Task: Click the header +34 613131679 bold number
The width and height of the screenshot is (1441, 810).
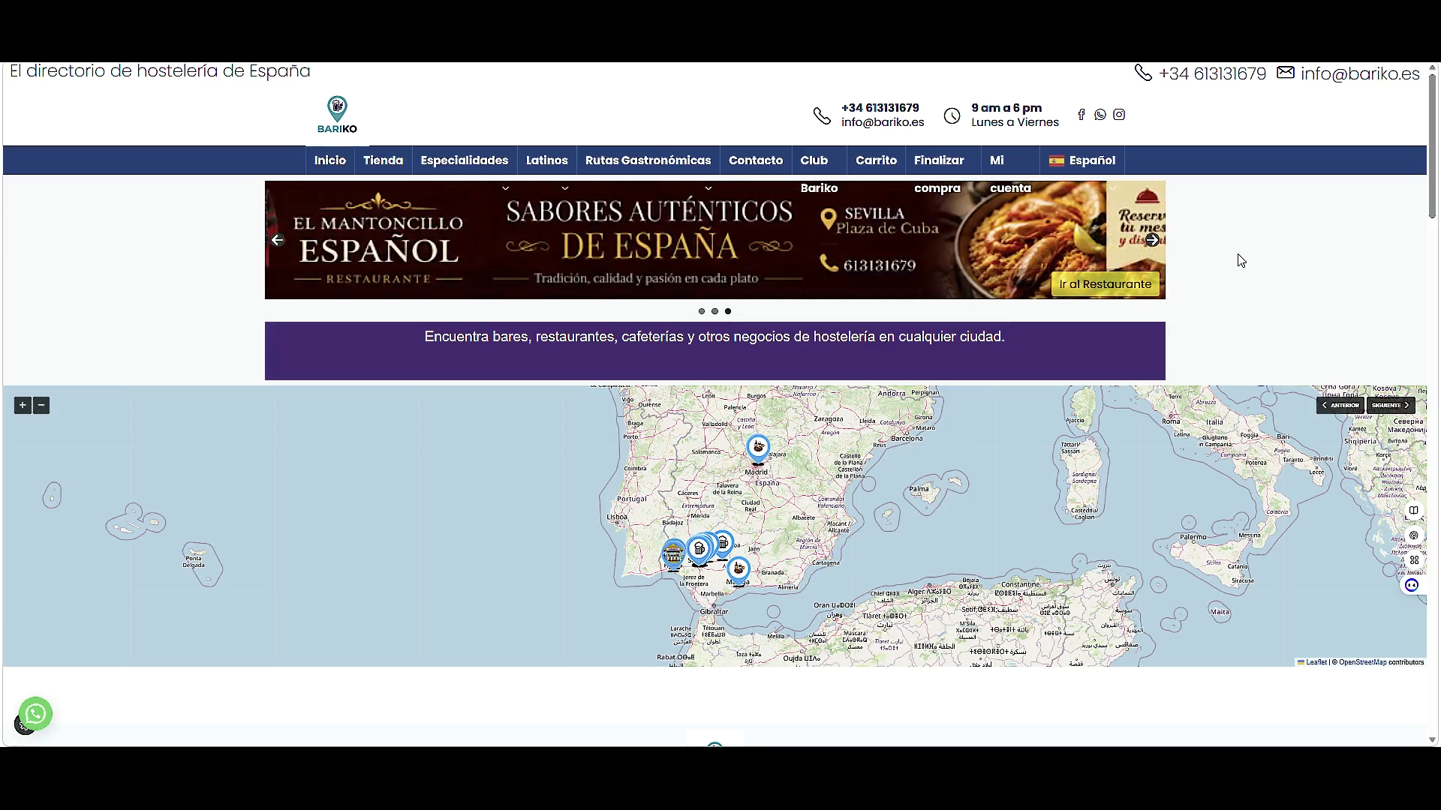Action: click(880, 108)
